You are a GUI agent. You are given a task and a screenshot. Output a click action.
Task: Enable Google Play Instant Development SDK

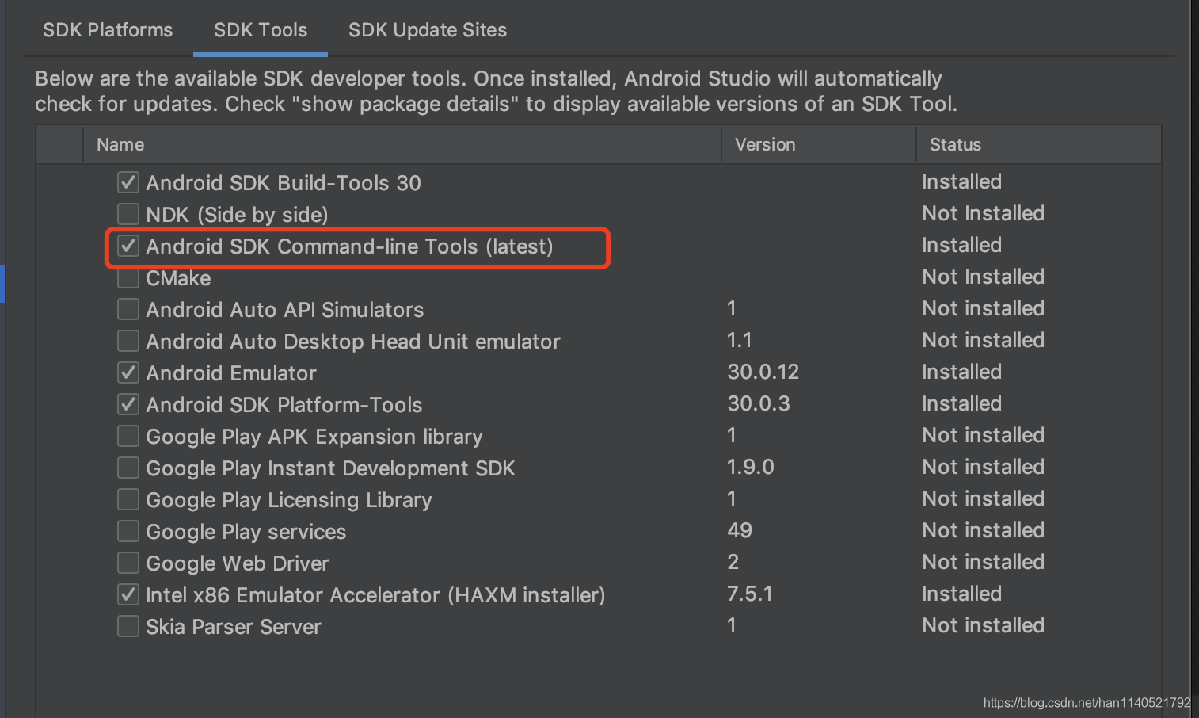[128, 467]
